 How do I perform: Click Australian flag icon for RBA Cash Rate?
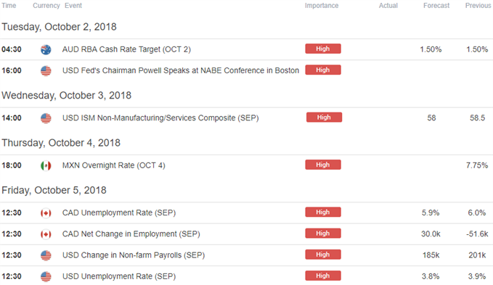point(46,49)
